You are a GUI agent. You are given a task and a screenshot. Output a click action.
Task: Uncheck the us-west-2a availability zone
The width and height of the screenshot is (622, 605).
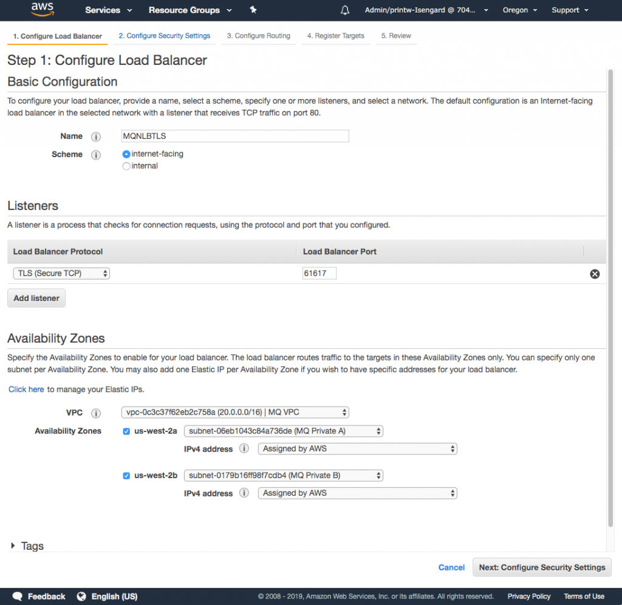[x=126, y=431]
